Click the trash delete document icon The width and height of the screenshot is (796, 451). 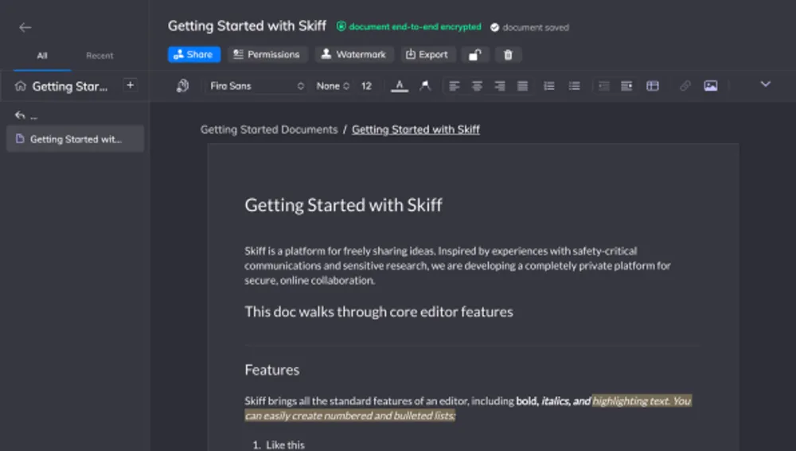509,55
